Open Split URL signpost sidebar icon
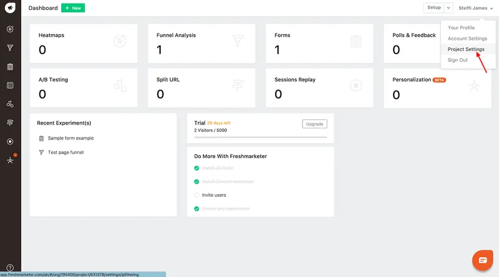This screenshot has width=499, height=277. (10, 123)
